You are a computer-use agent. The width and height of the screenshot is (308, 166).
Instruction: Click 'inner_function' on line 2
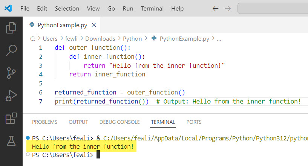[109, 57]
